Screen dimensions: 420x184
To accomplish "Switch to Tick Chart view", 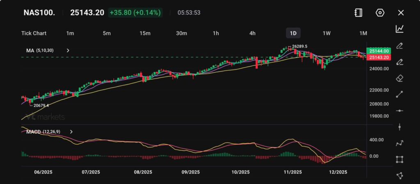I will coord(34,33).
